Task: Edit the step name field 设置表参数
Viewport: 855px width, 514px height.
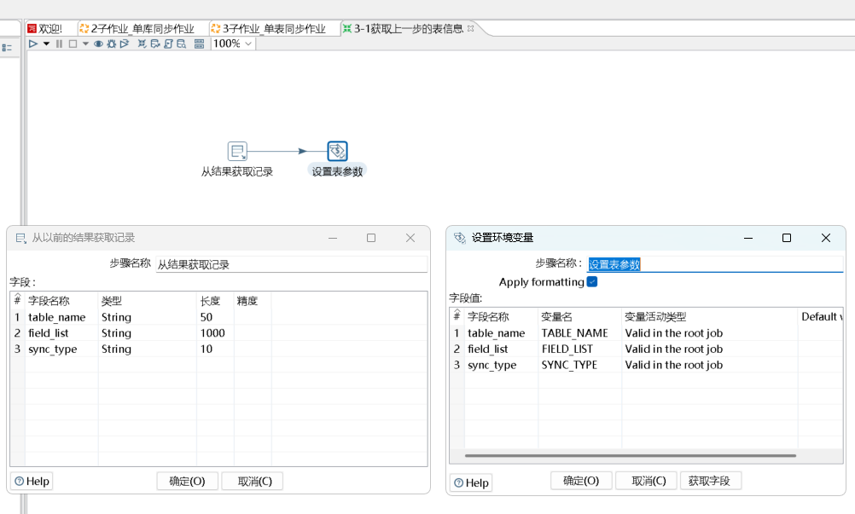Action: 715,264
